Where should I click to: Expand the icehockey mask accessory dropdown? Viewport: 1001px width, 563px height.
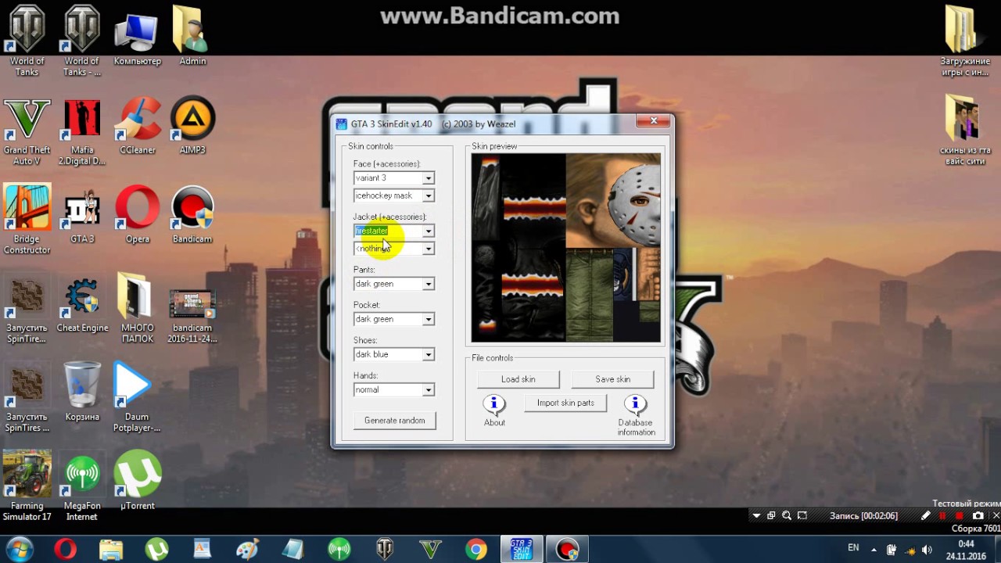pos(428,195)
